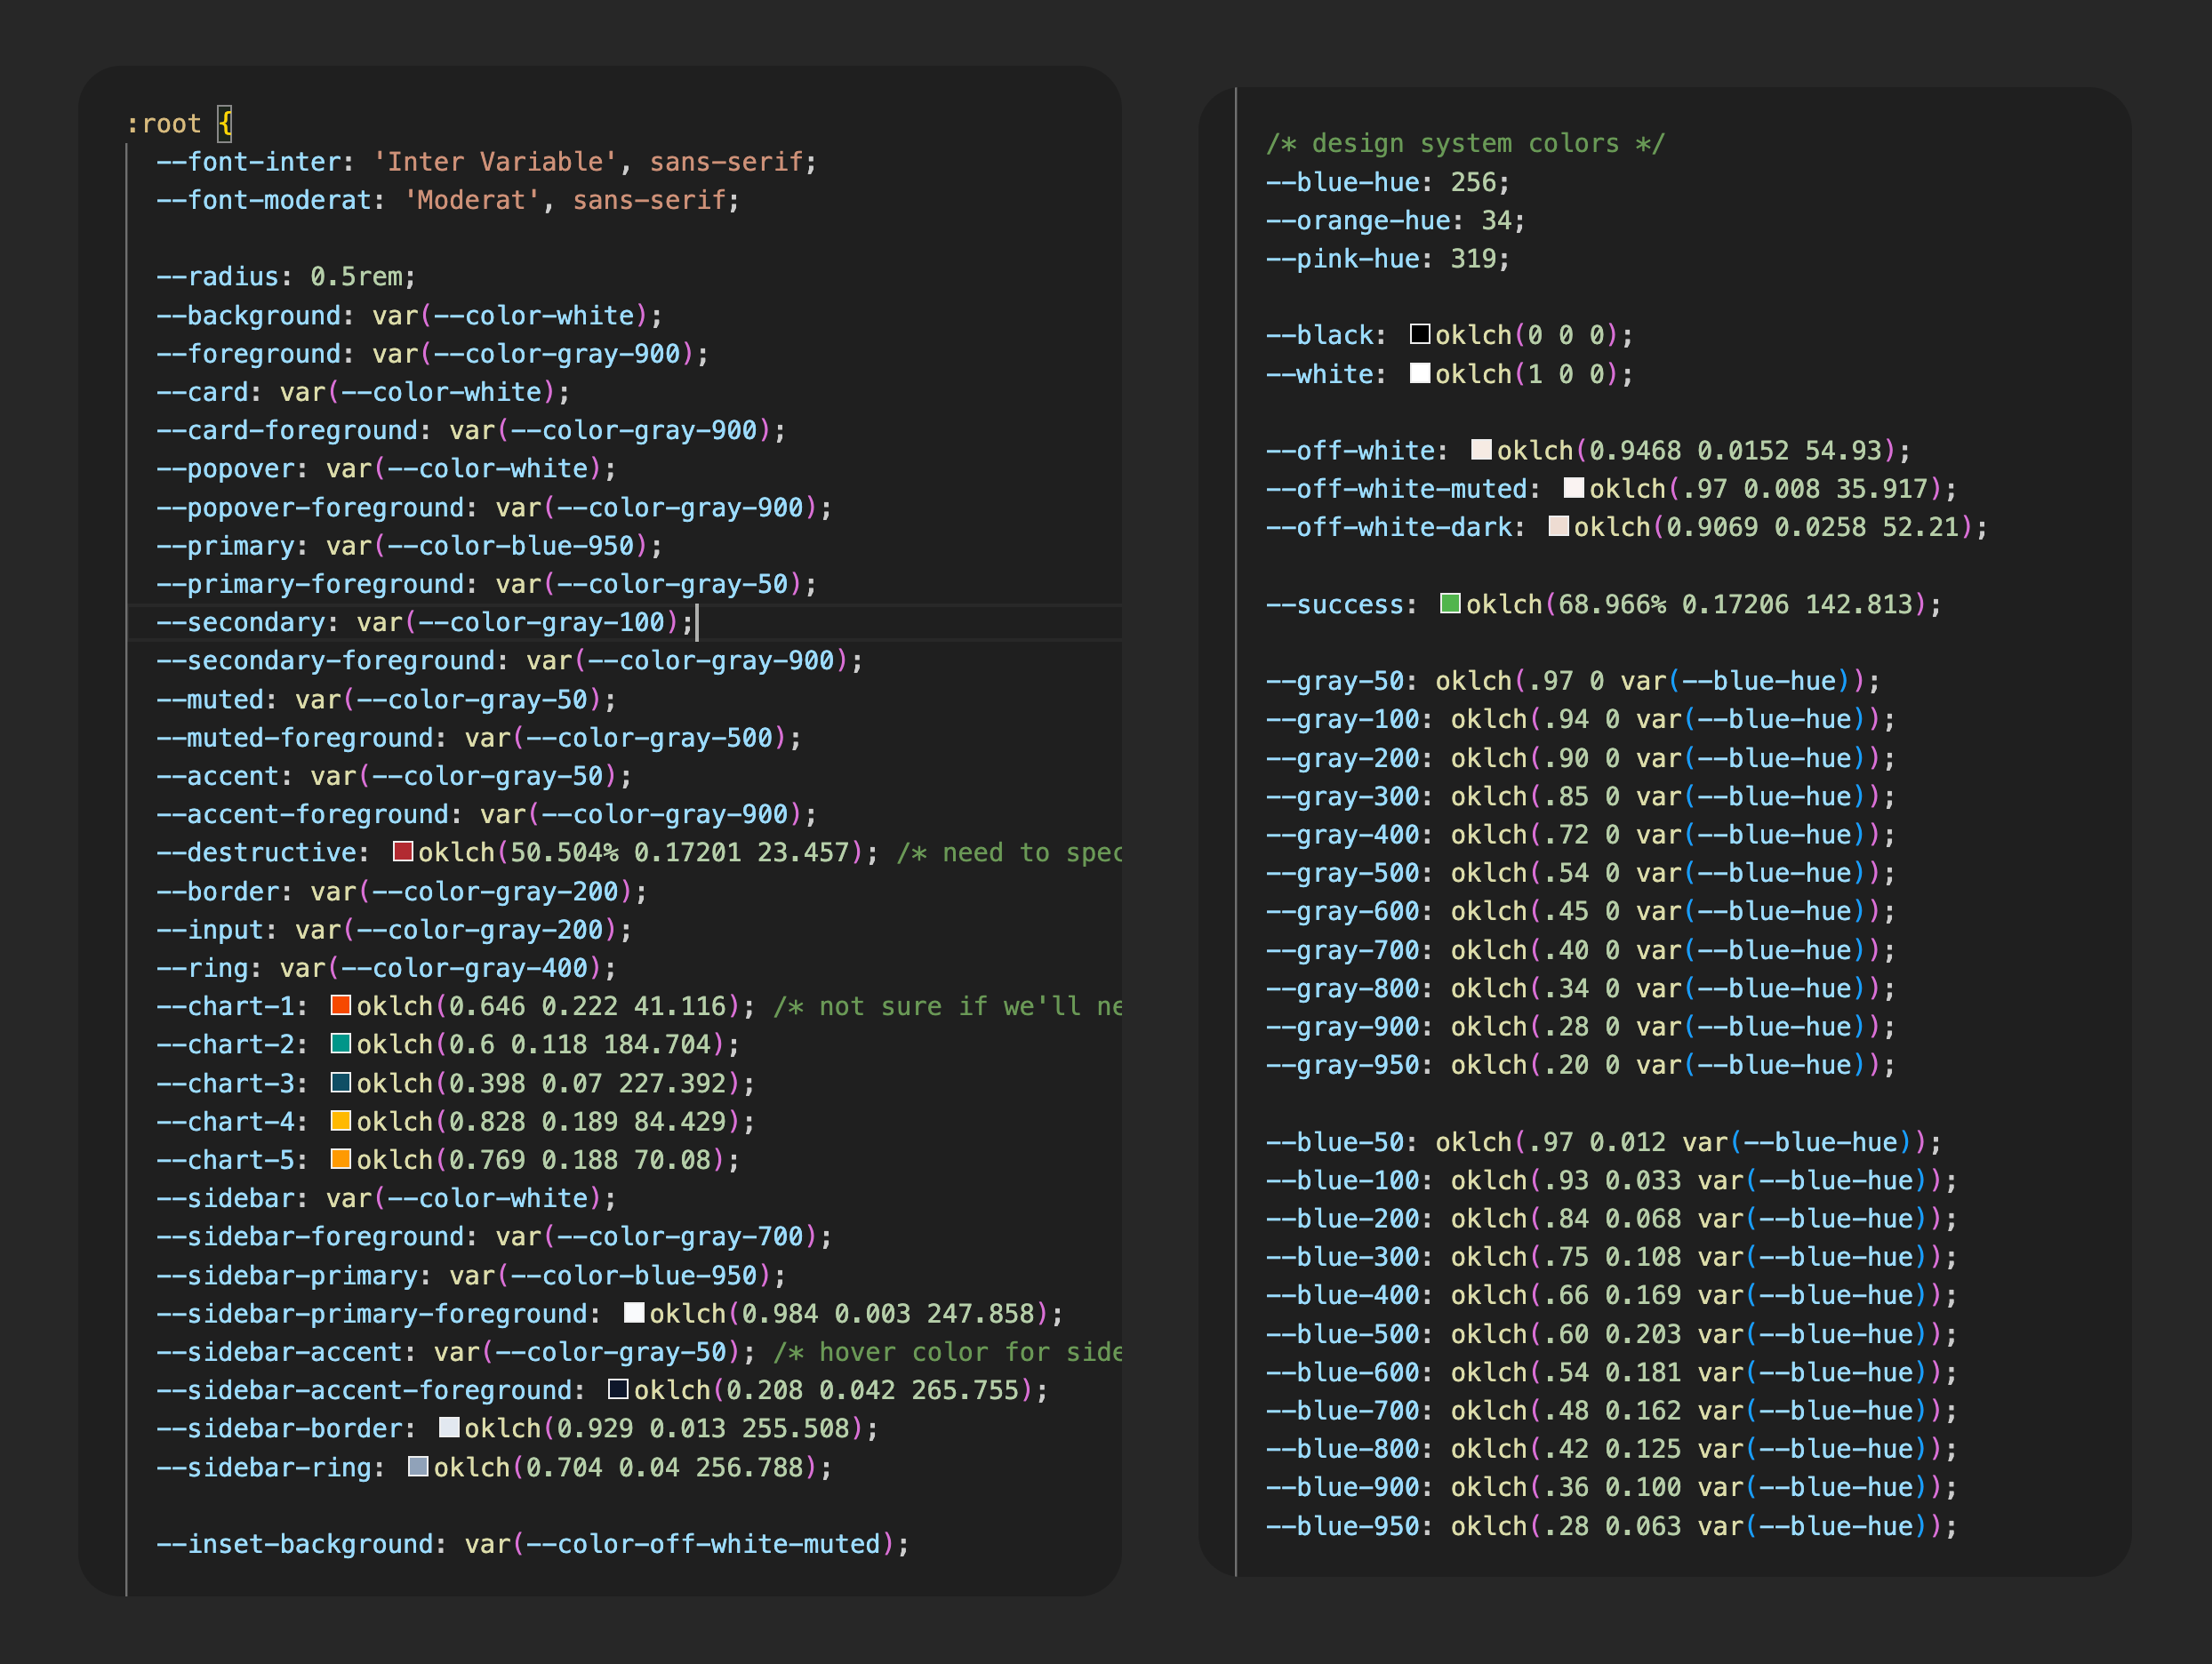Select the 'Inter Variable' string value
The height and width of the screenshot is (1664, 2212).
point(495,162)
